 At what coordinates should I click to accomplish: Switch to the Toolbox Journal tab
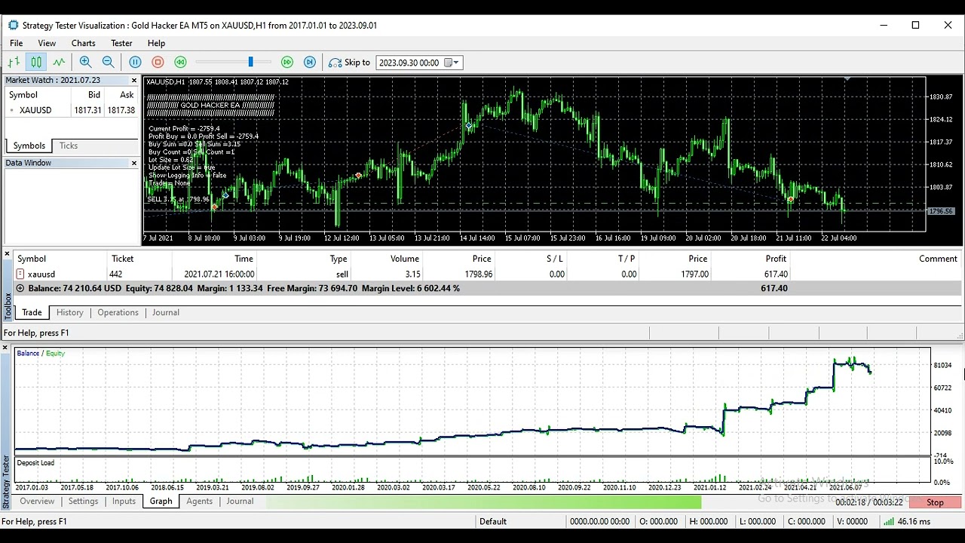coord(166,312)
